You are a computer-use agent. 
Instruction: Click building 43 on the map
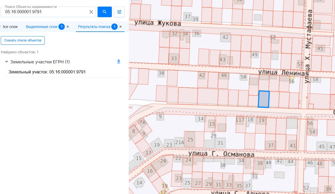click(x=223, y=59)
